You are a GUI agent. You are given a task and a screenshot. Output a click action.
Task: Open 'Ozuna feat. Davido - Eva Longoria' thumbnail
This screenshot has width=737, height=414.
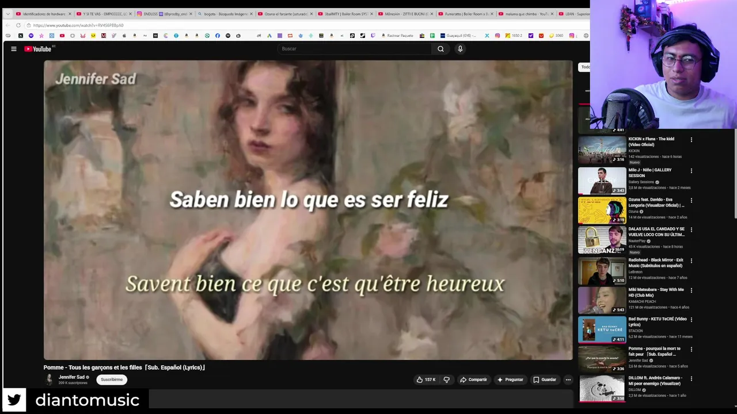point(602,210)
